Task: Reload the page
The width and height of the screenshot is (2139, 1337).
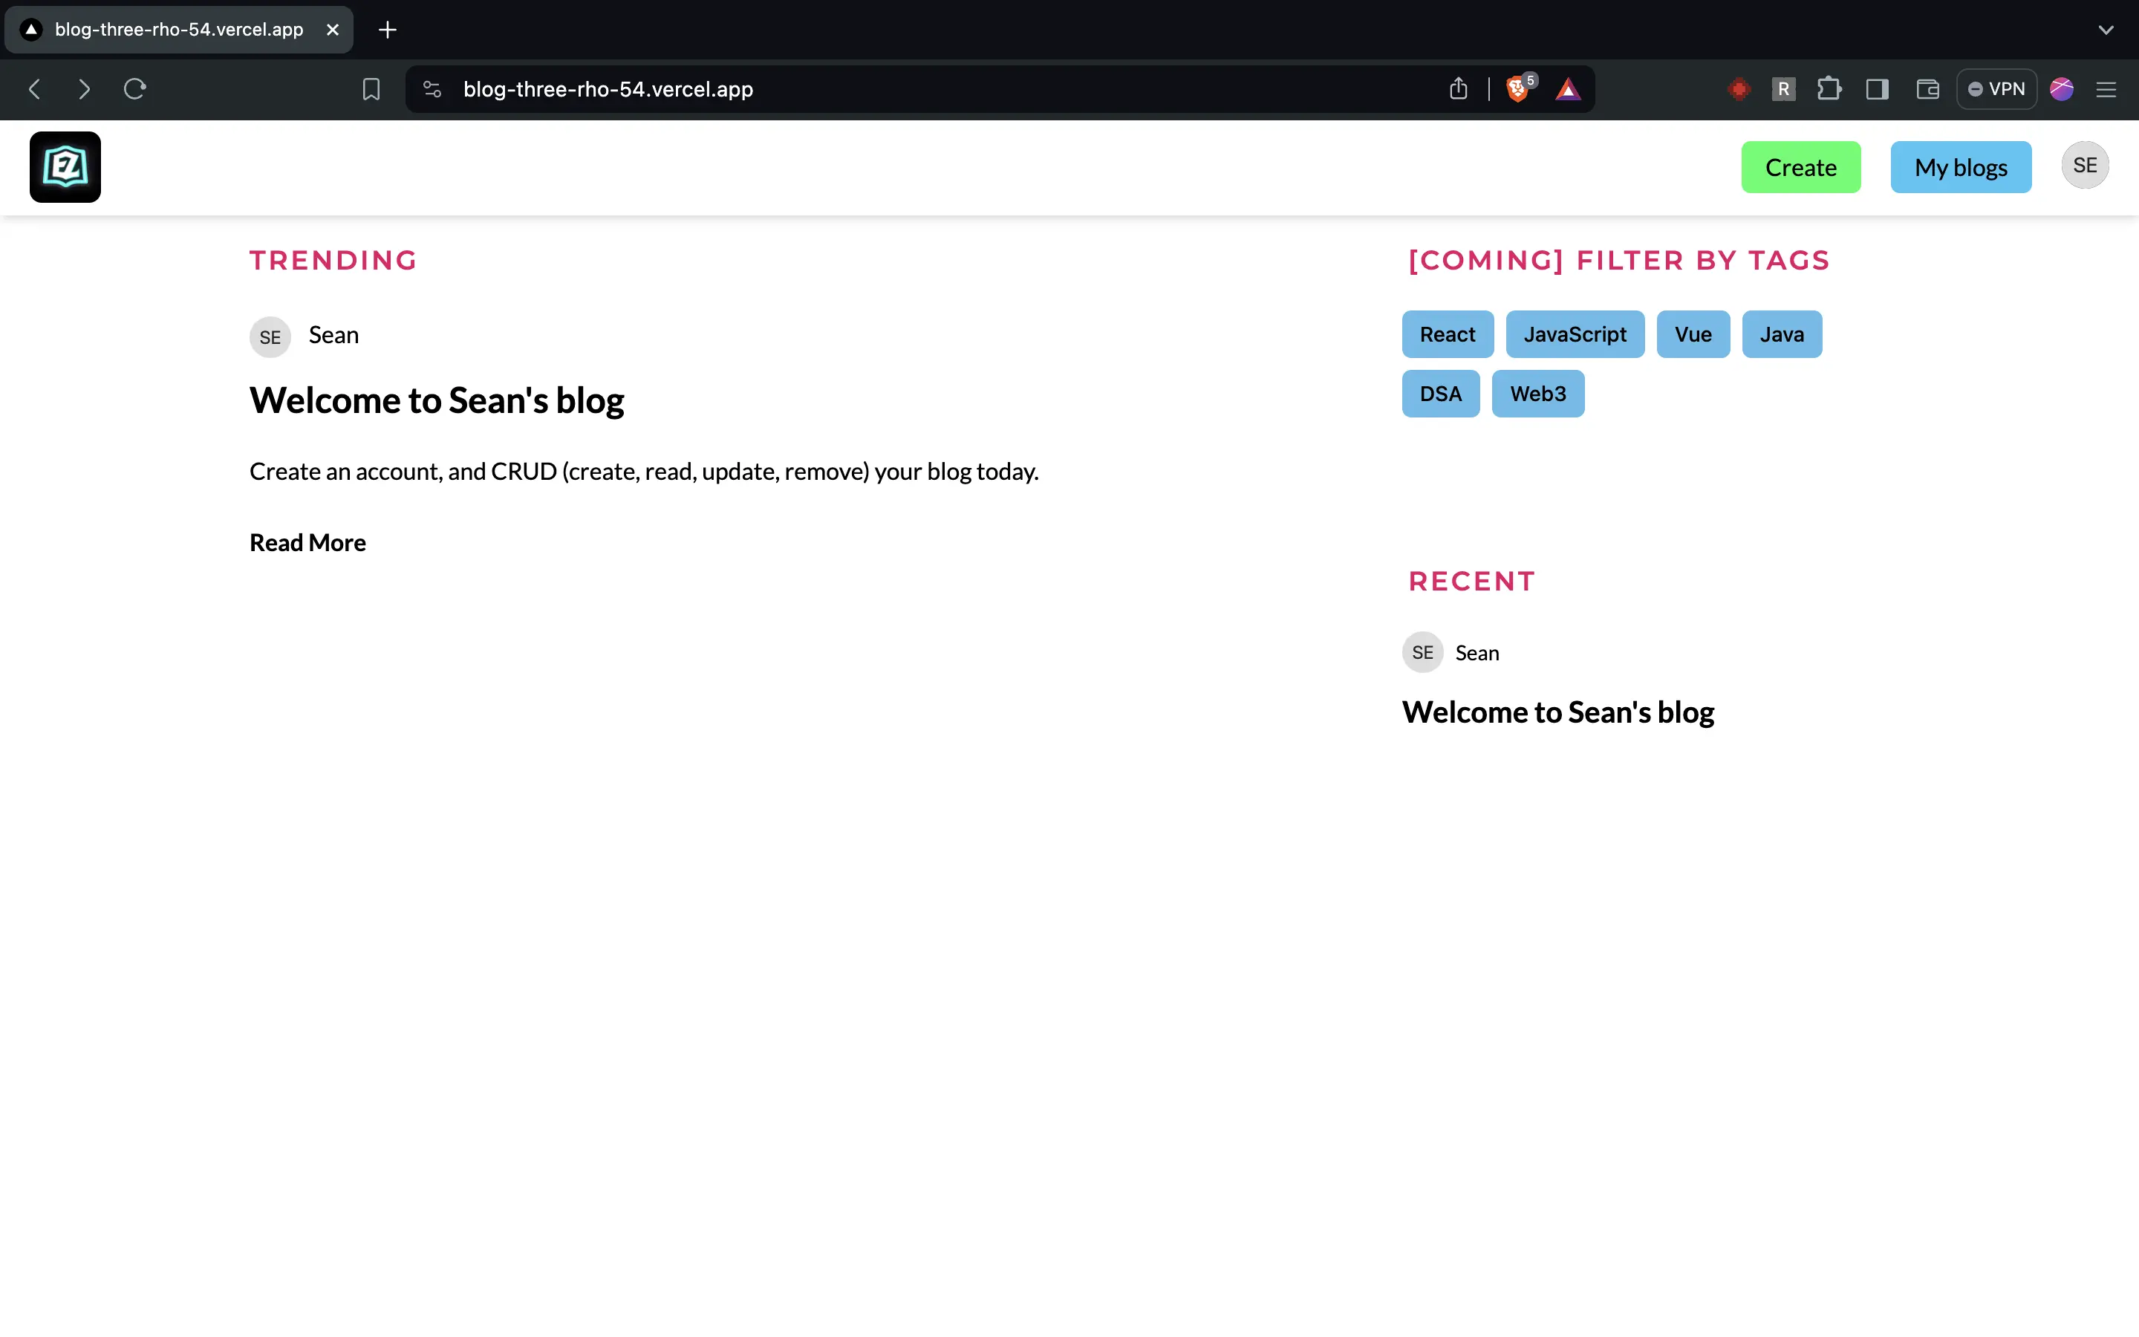Action: (134, 89)
